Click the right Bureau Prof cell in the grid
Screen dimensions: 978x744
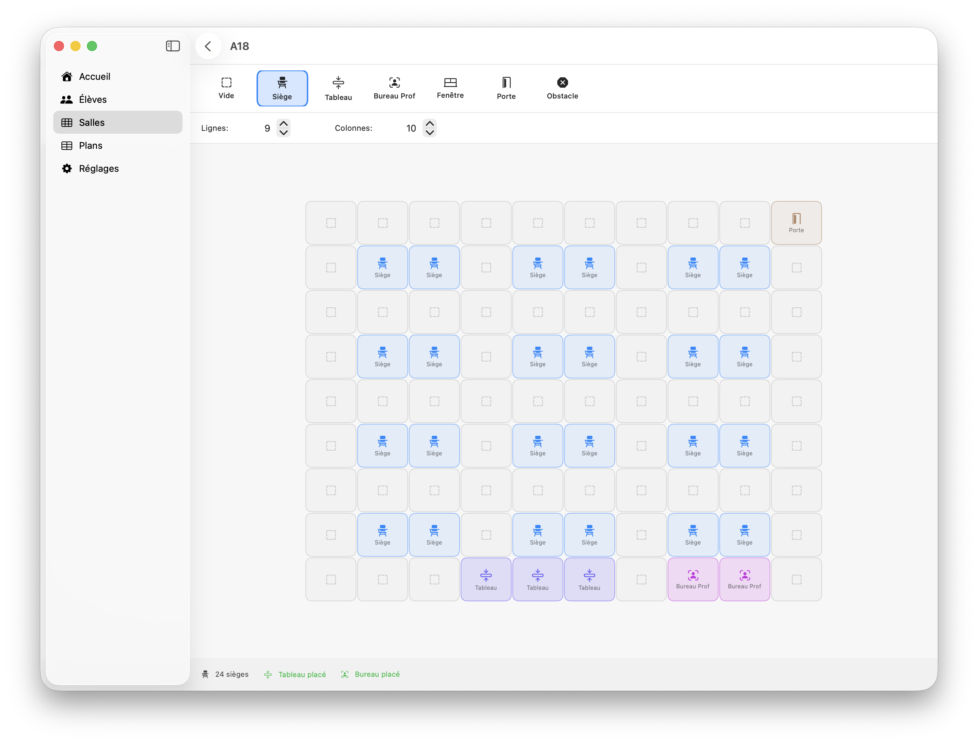pyautogui.click(x=745, y=579)
